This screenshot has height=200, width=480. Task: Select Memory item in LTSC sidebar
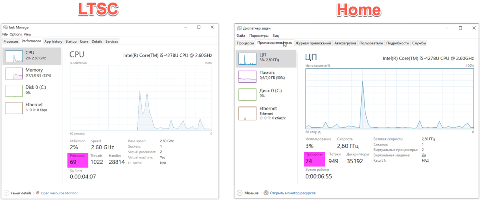click(x=32, y=73)
